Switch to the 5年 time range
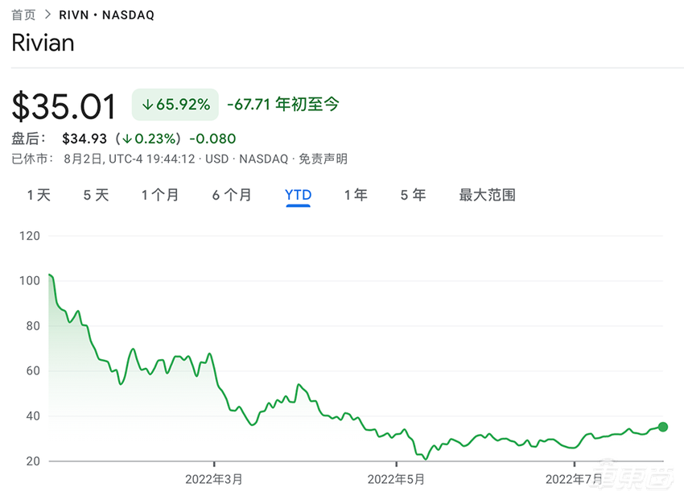Image resolution: width=684 pixels, height=500 pixels. 412,195
